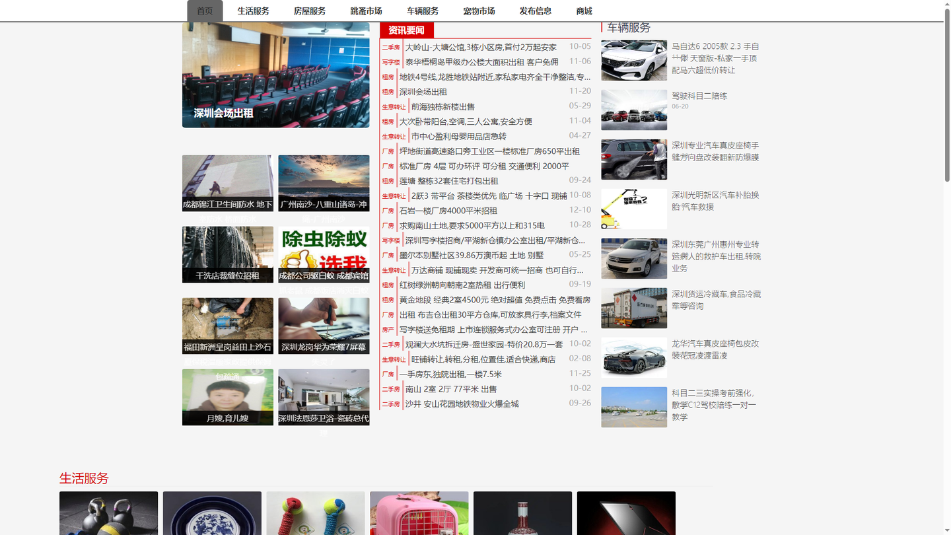
Task: Open the 2跃3 带平台 茶楼类优先 listing
Action: (x=489, y=196)
